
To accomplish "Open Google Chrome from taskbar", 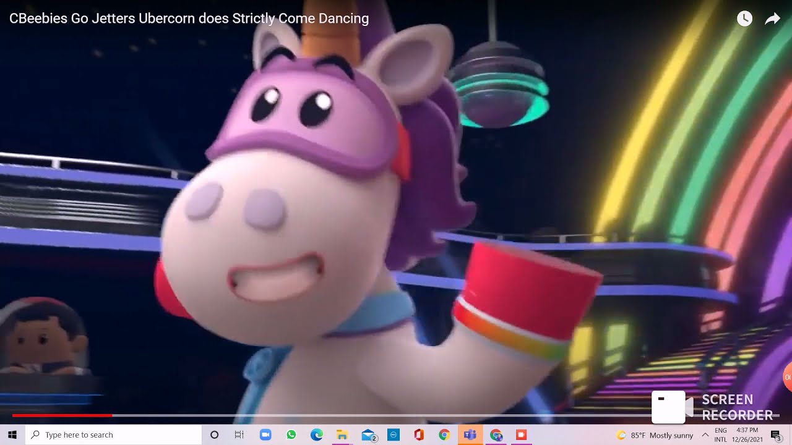I will click(x=444, y=435).
